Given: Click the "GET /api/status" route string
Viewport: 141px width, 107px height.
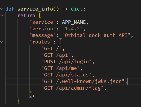Looking at the screenshot, I should [x=67, y=75].
